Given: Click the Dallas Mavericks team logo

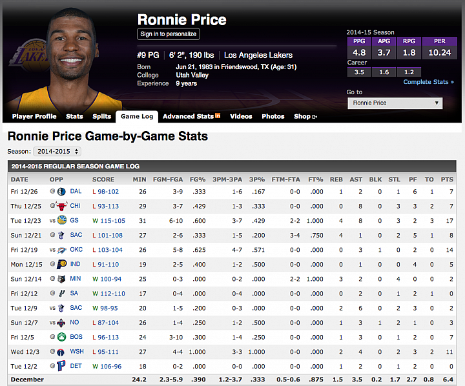Looking at the screenshot, I should click(61, 192).
